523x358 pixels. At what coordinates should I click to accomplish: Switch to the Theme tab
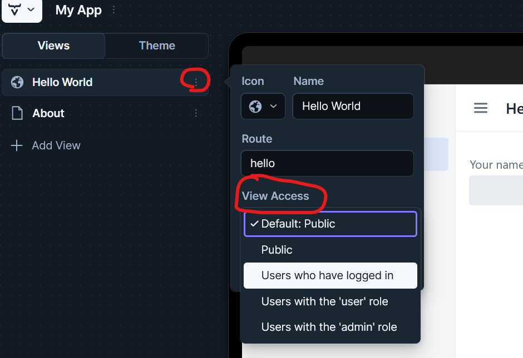point(157,46)
